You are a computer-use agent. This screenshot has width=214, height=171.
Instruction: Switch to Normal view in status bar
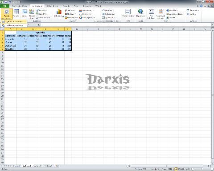pyautogui.click(x=176, y=169)
